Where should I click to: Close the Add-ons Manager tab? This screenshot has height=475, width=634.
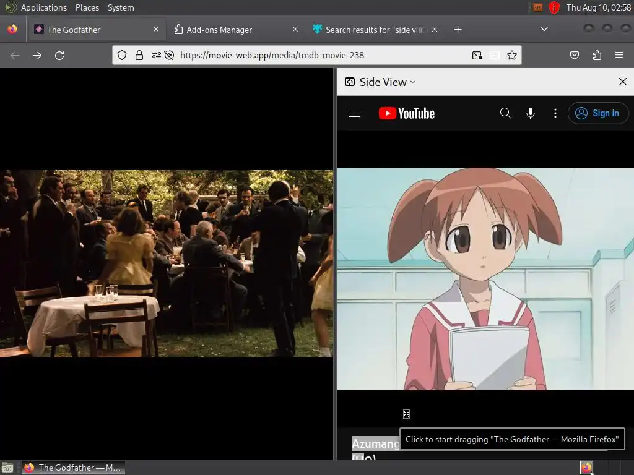point(295,30)
